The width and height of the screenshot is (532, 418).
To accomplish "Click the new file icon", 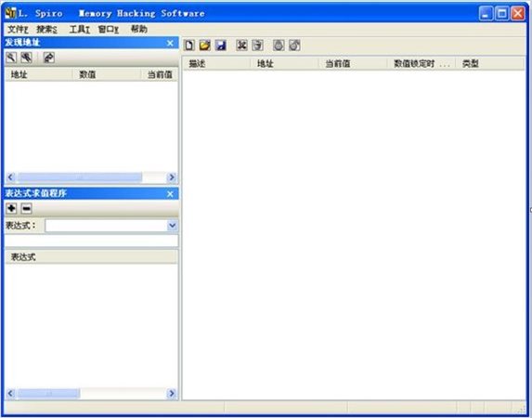I will [x=189, y=46].
